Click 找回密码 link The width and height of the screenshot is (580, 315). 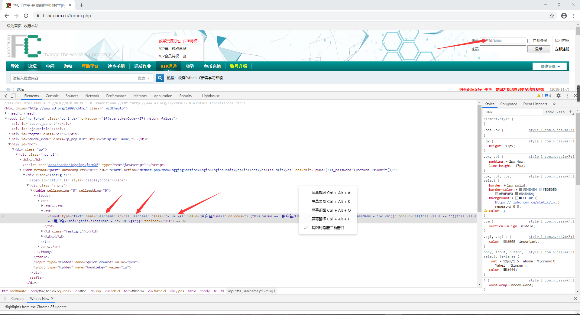point(562,41)
